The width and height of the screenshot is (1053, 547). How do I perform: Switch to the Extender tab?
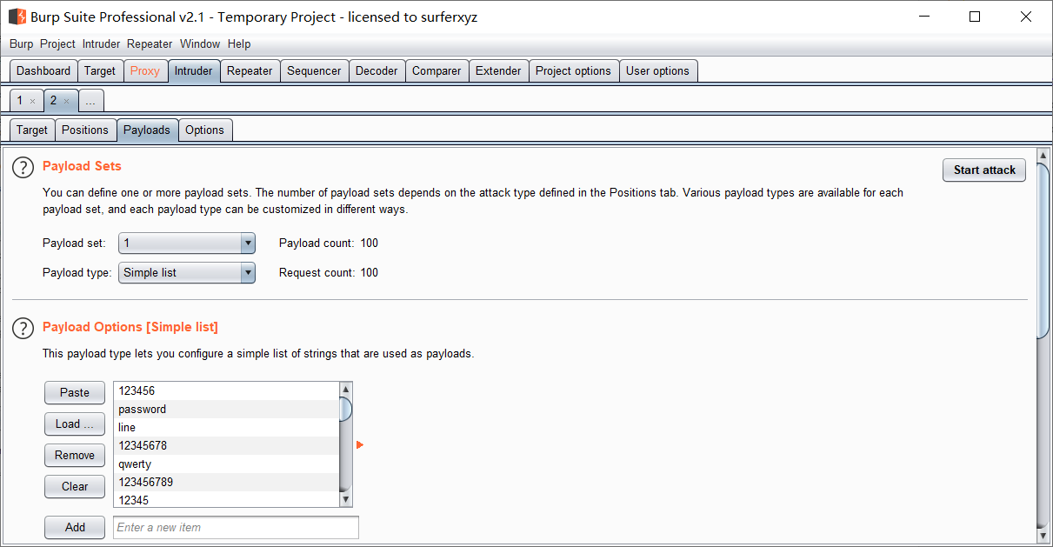coord(498,71)
